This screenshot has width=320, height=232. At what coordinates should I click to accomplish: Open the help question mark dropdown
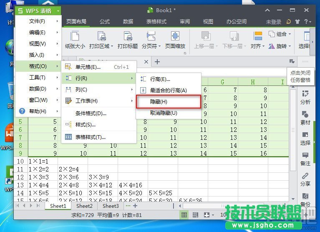(x=307, y=21)
